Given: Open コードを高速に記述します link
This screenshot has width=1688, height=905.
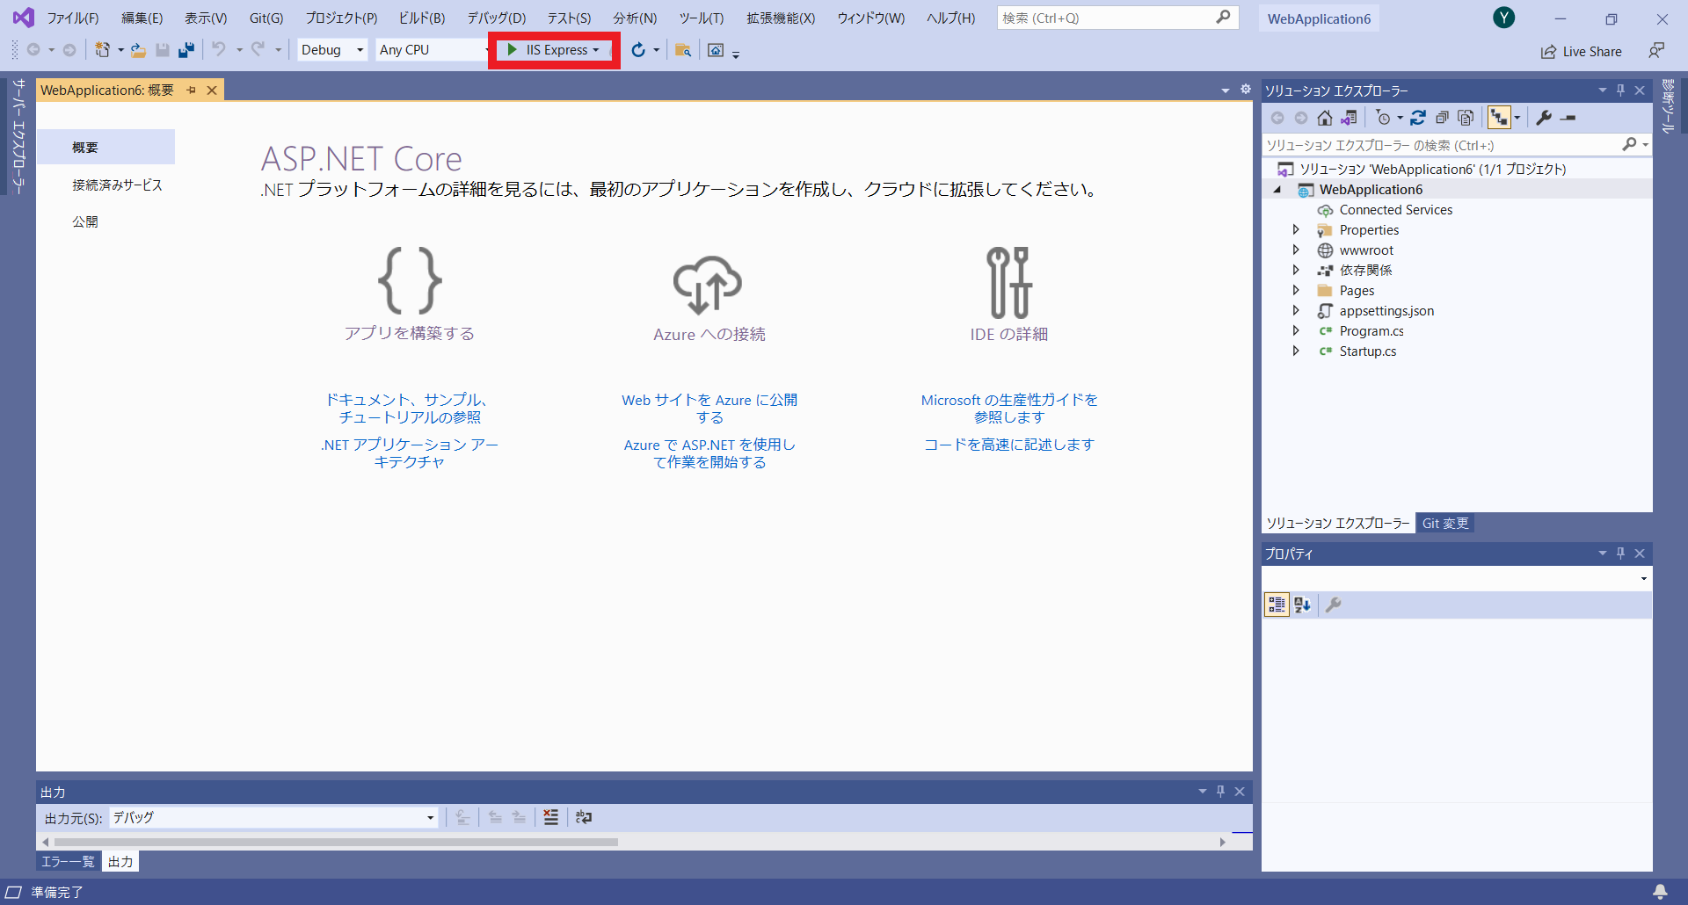Looking at the screenshot, I should [x=1009, y=445].
